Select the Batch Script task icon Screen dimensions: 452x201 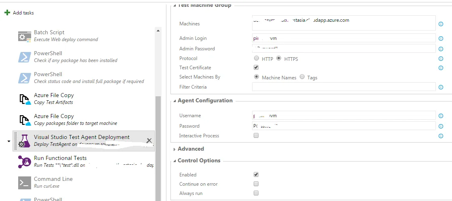[25, 36]
